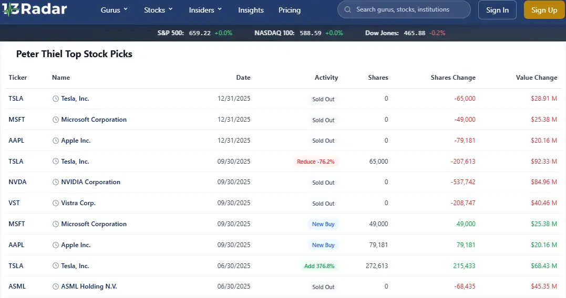This screenshot has width=566, height=298.
Task: Open the Pricing page
Action: click(290, 10)
